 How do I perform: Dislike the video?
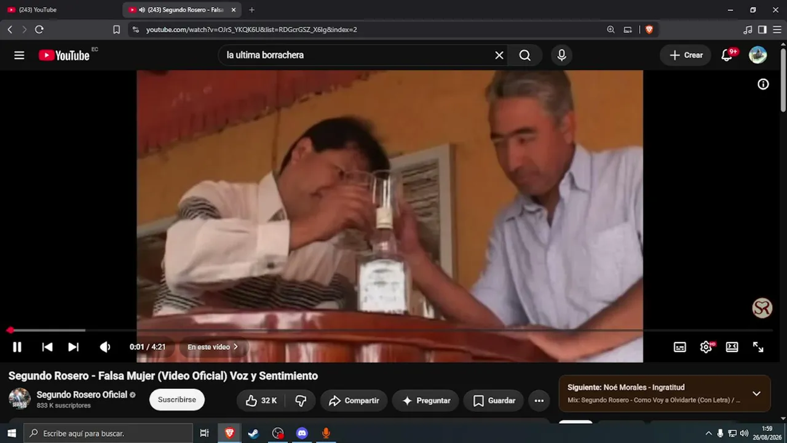tap(301, 401)
